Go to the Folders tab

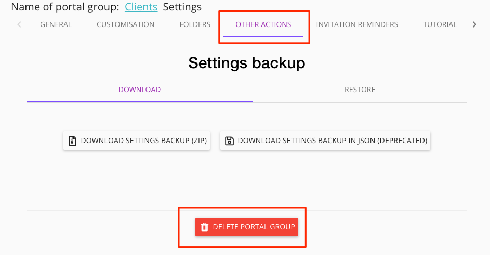[x=195, y=24]
